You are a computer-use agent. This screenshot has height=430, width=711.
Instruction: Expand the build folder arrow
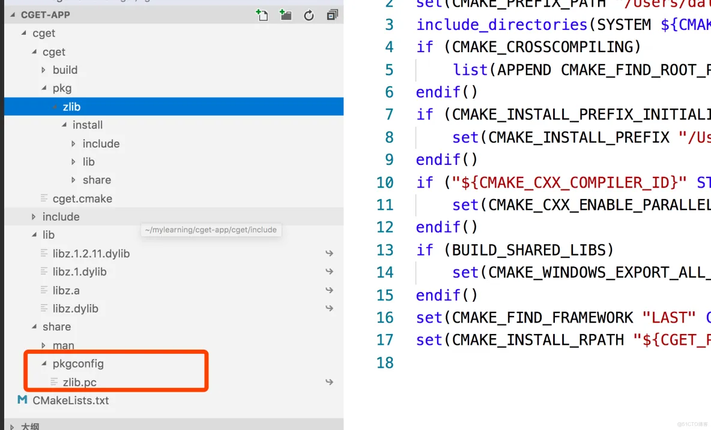pyautogui.click(x=43, y=70)
